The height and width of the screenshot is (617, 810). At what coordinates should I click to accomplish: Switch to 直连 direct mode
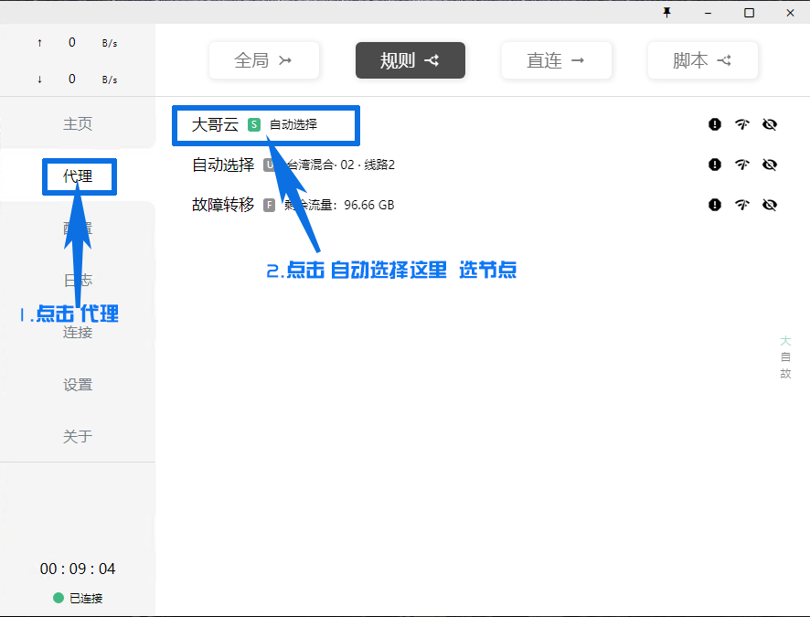pyautogui.click(x=556, y=60)
